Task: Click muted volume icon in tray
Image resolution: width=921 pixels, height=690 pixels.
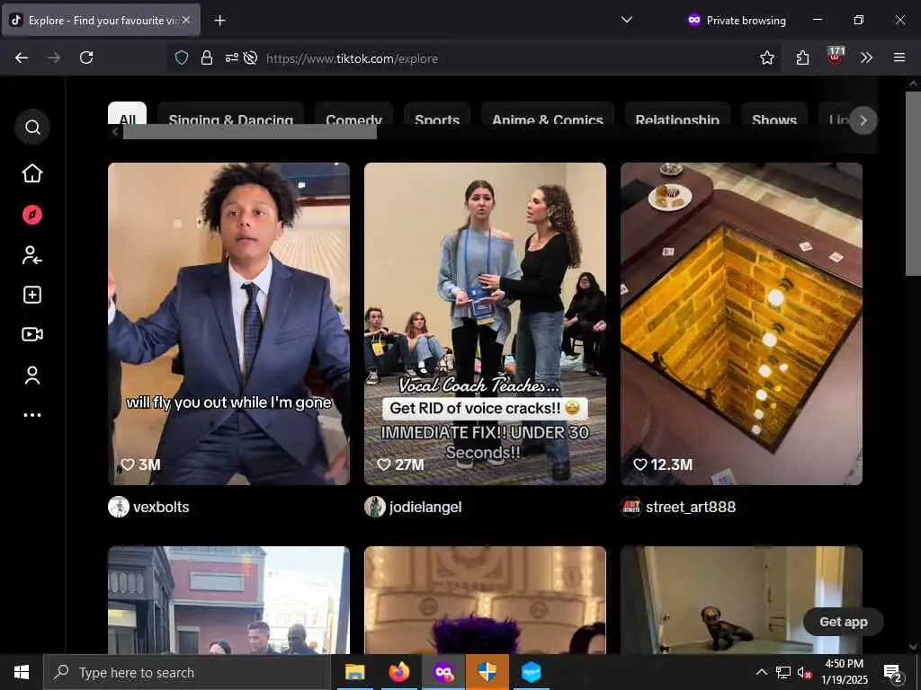Action: [804, 673]
